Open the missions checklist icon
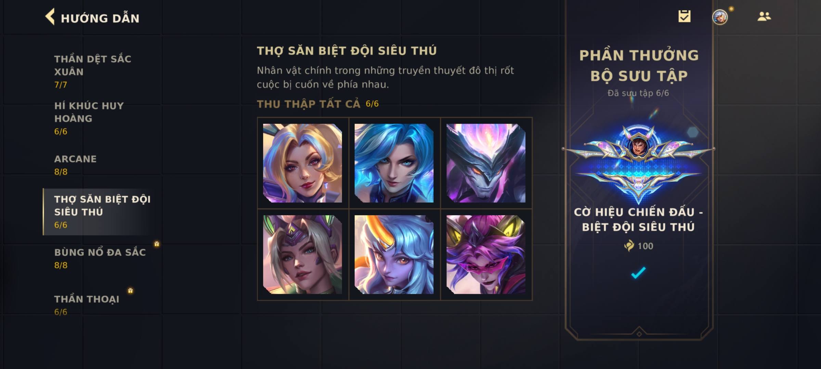This screenshot has height=369, width=821. pos(684,16)
